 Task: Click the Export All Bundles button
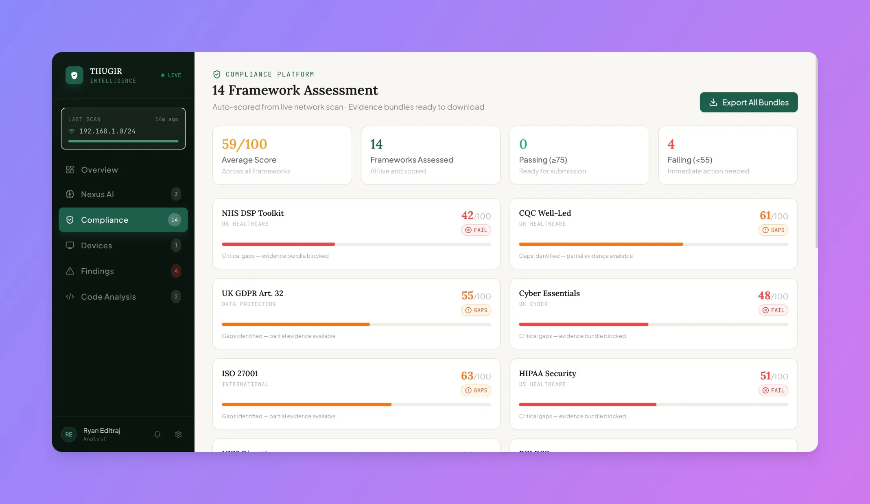pyautogui.click(x=749, y=102)
